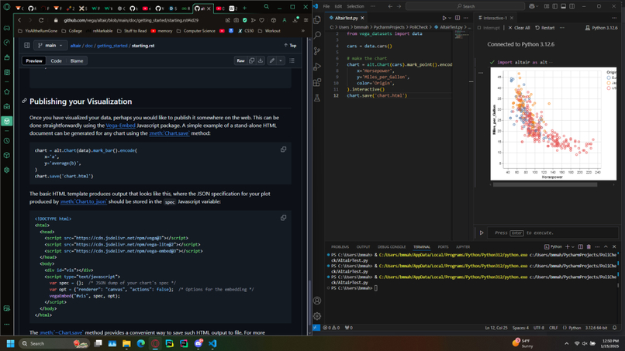Click the Raw file button
This screenshot has height=351, width=625.
(x=240, y=61)
